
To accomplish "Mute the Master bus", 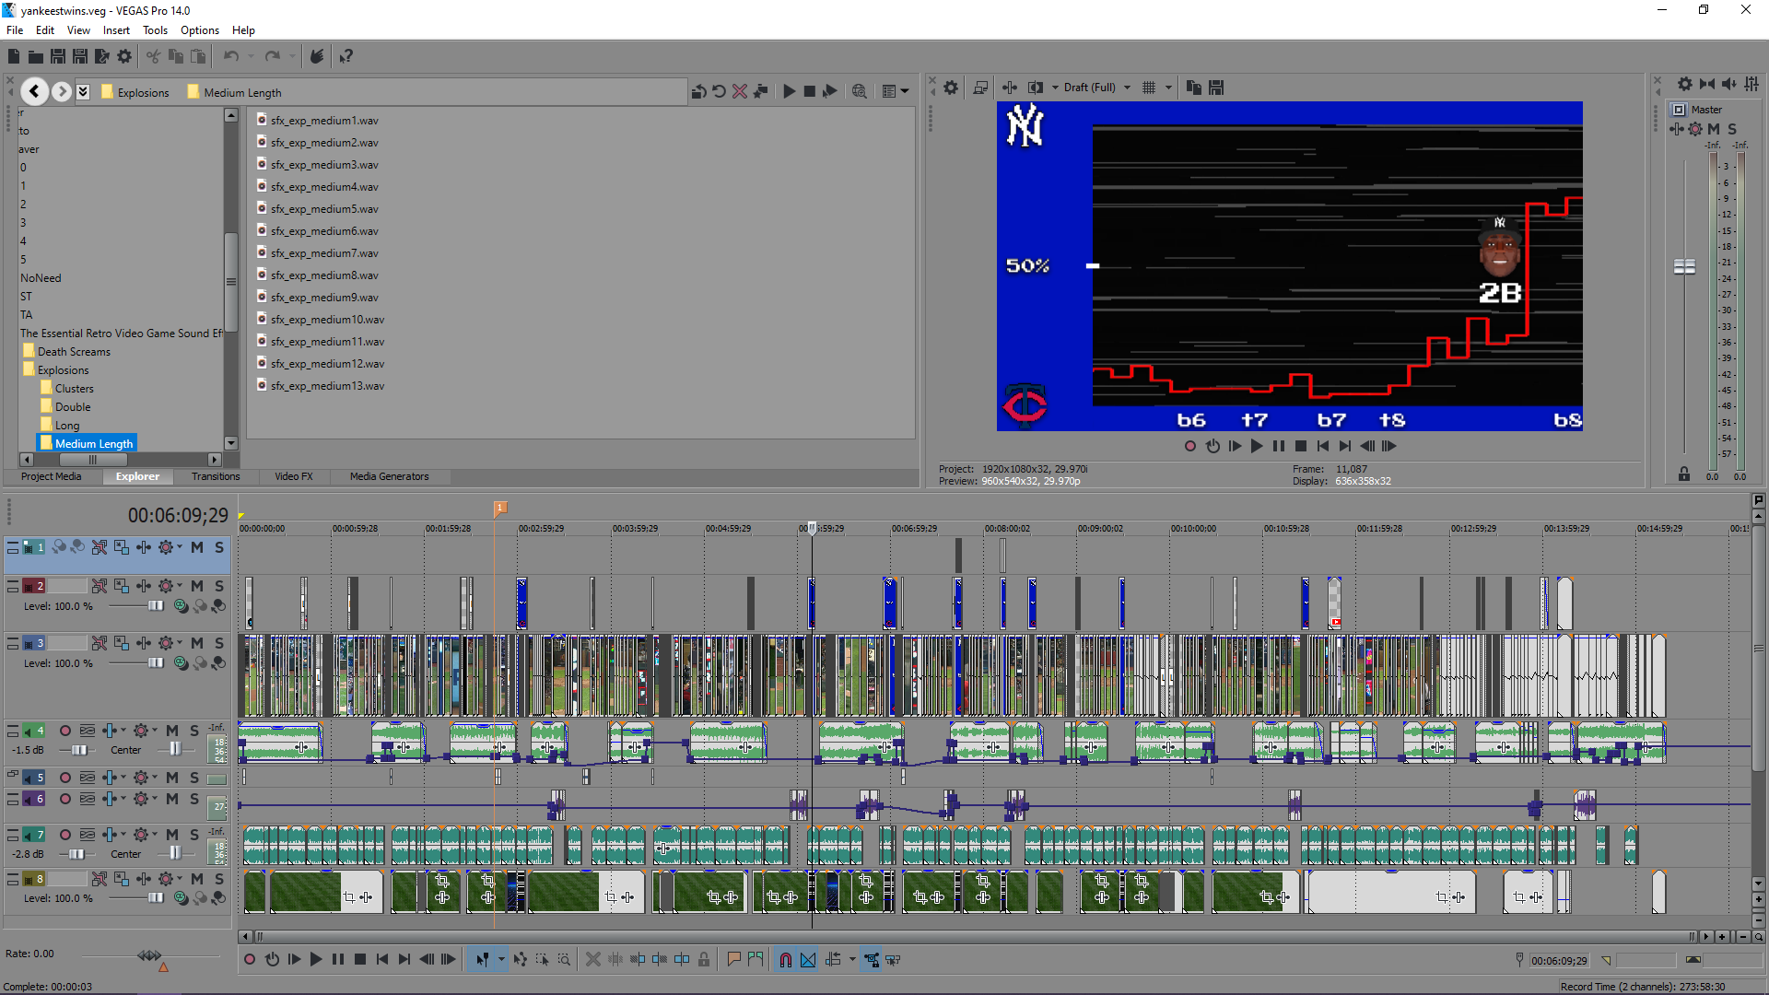I will (x=1714, y=129).
